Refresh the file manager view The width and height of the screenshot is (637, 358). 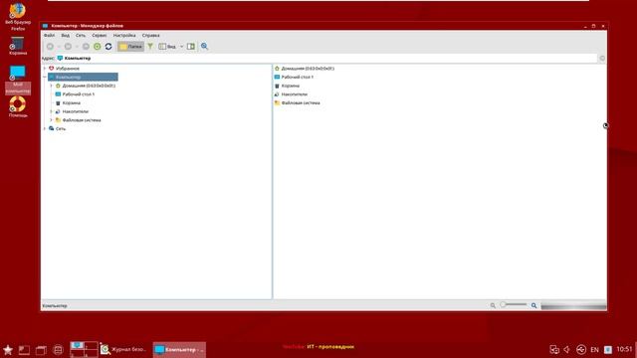pyautogui.click(x=108, y=47)
